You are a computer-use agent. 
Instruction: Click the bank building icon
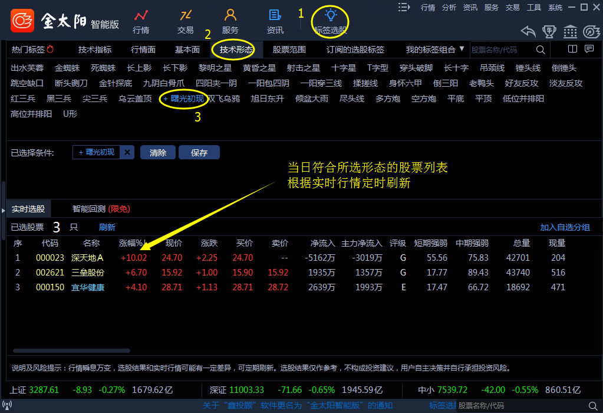pos(570,31)
